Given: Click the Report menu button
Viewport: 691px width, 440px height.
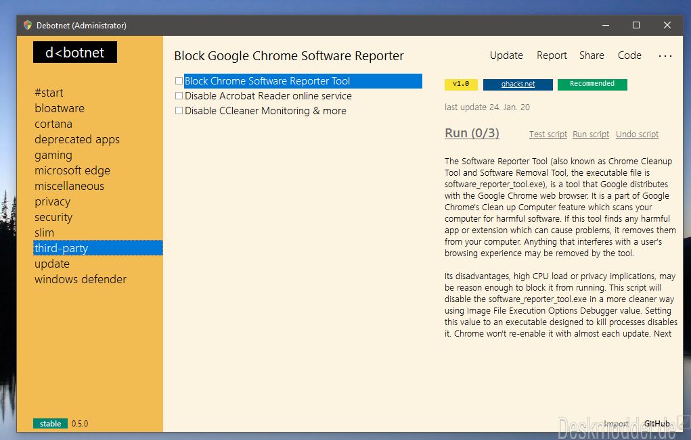Looking at the screenshot, I should point(552,55).
